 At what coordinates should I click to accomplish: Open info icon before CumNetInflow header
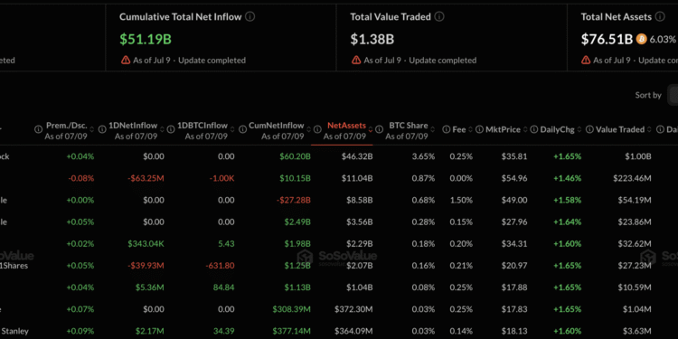(242, 129)
